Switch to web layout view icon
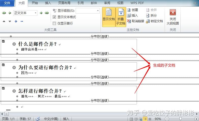This screenshot has height=121, width=199. pos(140,119)
